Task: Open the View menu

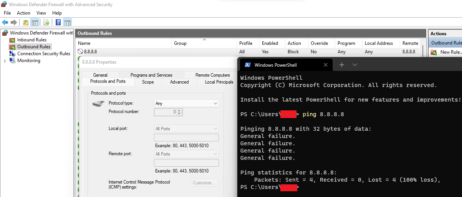Action: click(41, 13)
